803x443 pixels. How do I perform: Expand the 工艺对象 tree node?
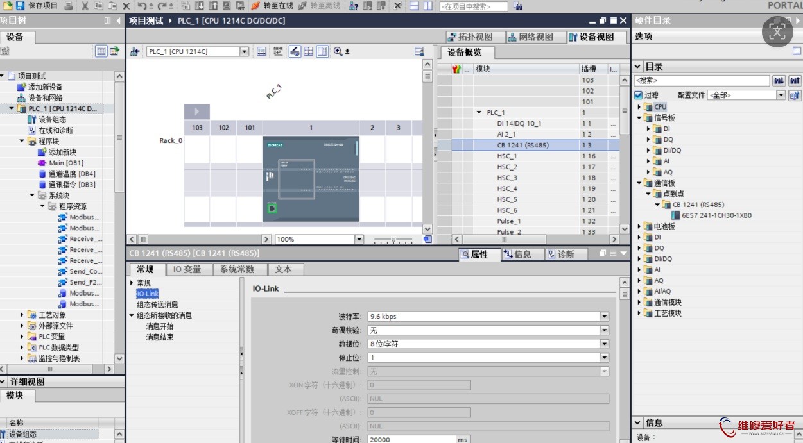tap(22, 315)
